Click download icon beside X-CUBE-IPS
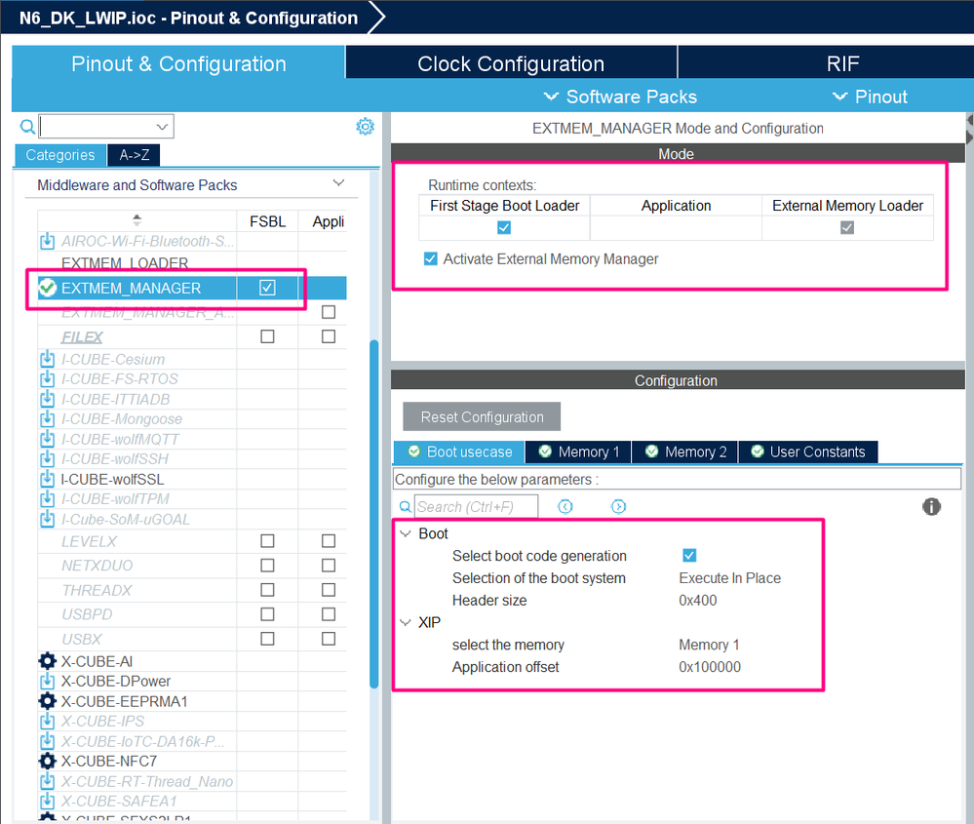Image resolution: width=974 pixels, height=824 pixels. point(47,721)
